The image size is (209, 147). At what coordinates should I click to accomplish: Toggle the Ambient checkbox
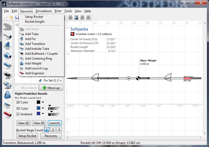tap(18, 114)
